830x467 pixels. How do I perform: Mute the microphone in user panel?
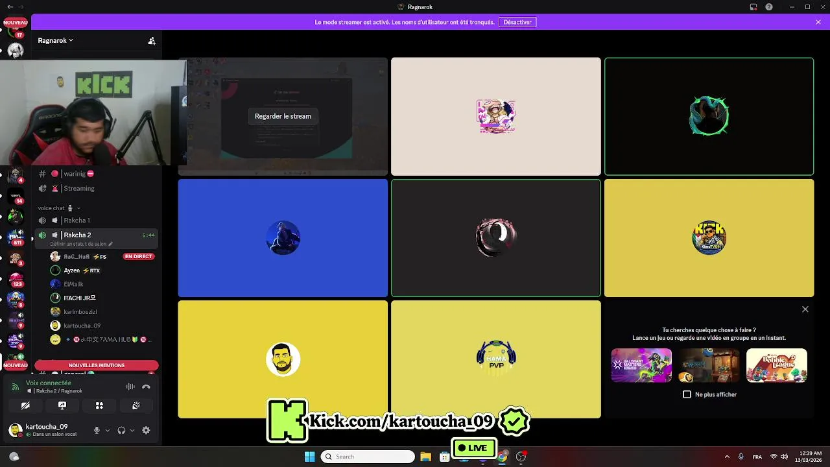pos(97,430)
